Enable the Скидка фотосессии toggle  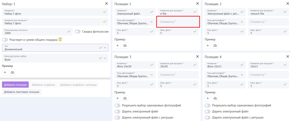pyautogui.click(x=78, y=32)
